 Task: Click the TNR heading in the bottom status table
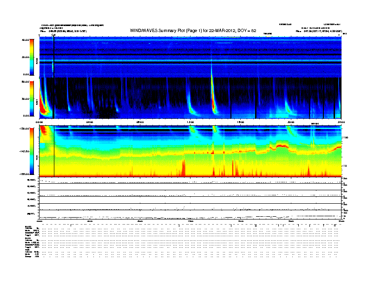point(27,250)
